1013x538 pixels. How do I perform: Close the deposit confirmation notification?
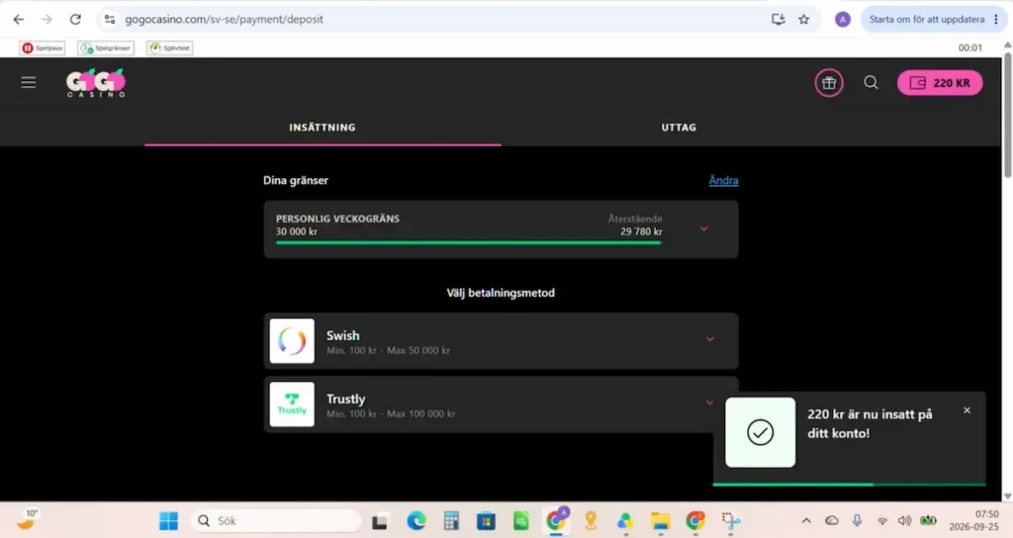(x=967, y=410)
